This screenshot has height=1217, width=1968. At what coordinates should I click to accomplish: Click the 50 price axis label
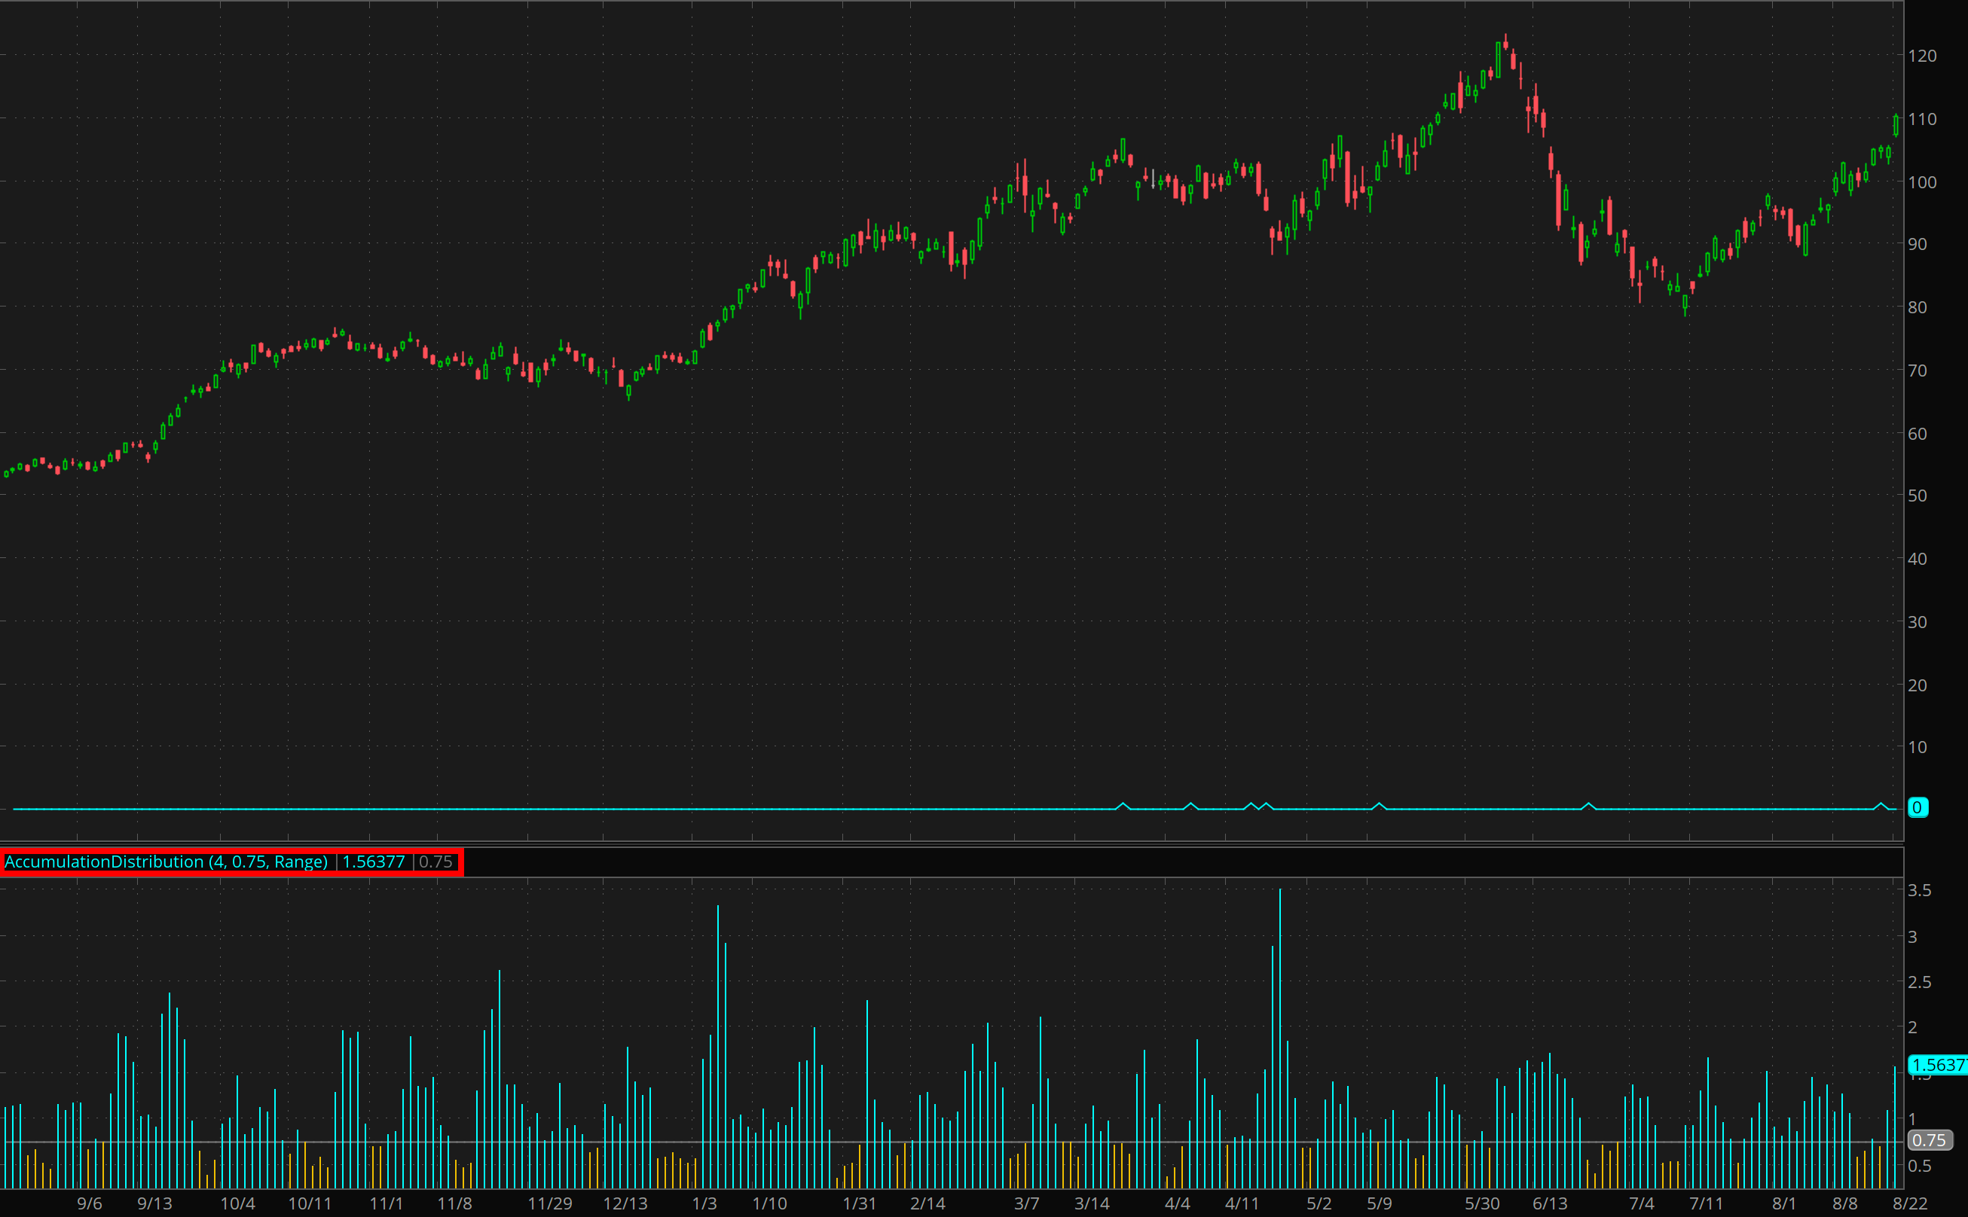point(1918,496)
